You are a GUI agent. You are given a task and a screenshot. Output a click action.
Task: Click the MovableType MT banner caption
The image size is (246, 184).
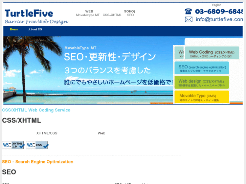pos(80,48)
